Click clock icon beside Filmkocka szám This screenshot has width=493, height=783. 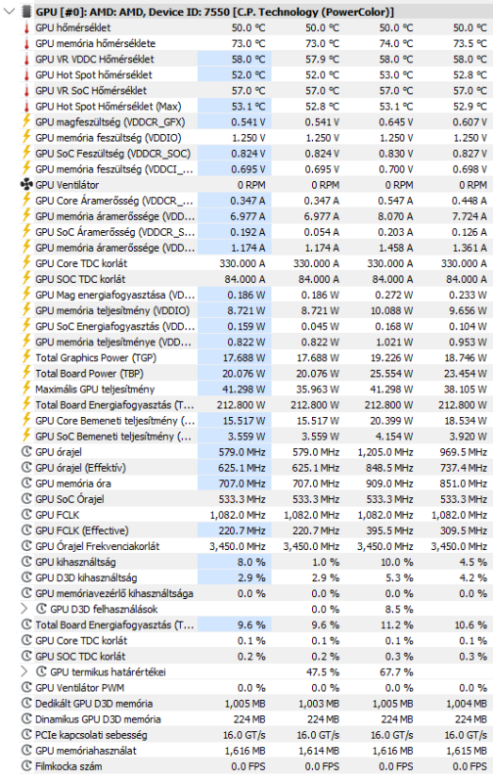[x=26, y=766]
